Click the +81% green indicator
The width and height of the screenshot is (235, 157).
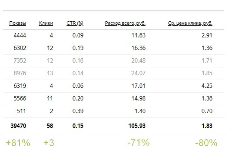pos(18,143)
